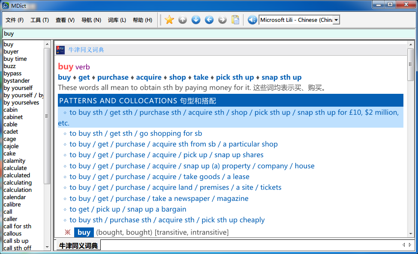Select 'calendar' in the word list
The height and width of the screenshot is (254, 418).
tap(15, 197)
